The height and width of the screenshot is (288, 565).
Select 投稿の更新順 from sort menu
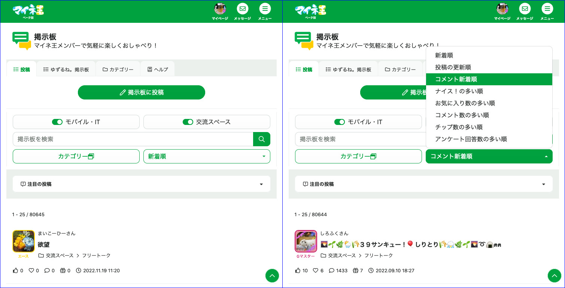[x=489, y=67]
